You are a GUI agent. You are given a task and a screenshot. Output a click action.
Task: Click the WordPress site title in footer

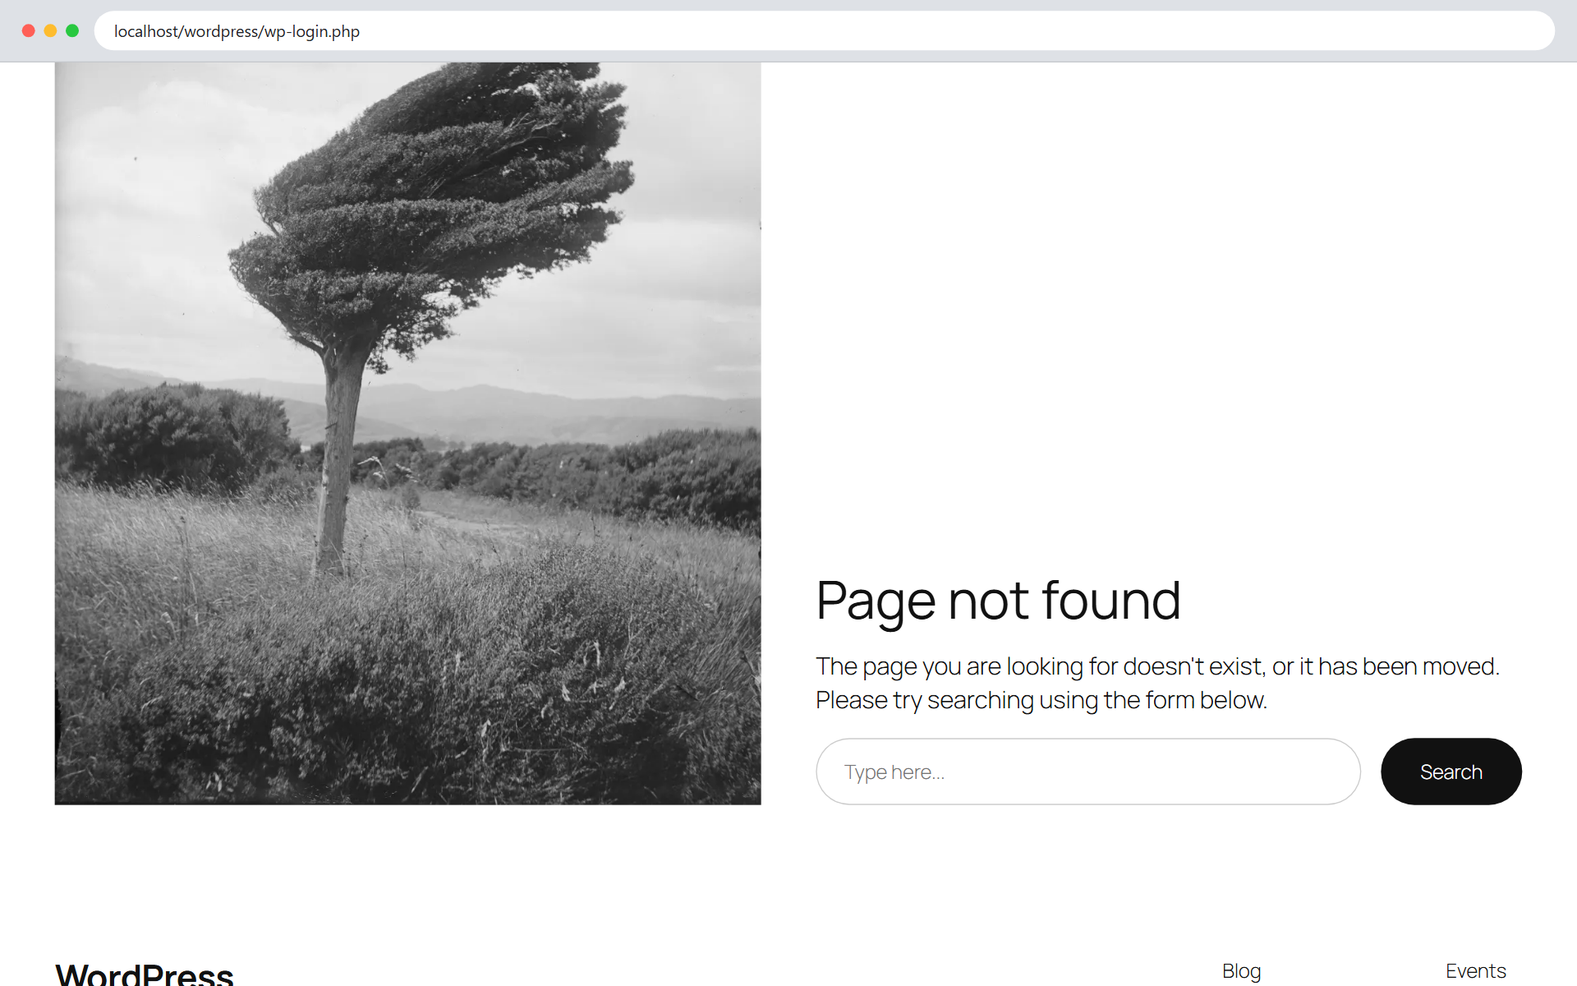click(145, 974)
